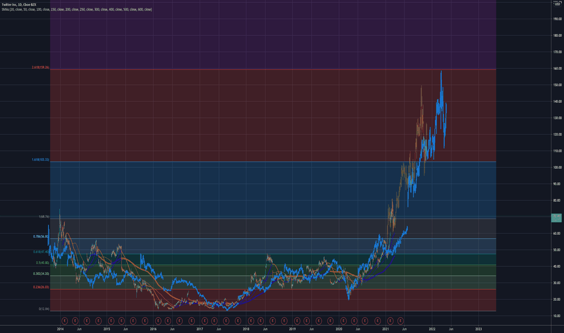Screen dimensions: 564x333
Task: Click the teal current price label on axis
Action: click(557, 218)
